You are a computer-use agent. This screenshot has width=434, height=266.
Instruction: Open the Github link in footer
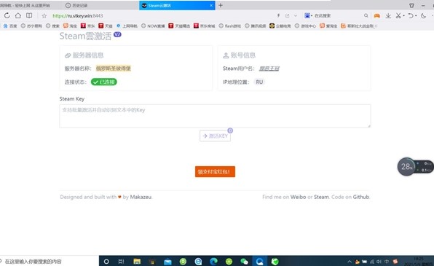[x=361, y=197]
